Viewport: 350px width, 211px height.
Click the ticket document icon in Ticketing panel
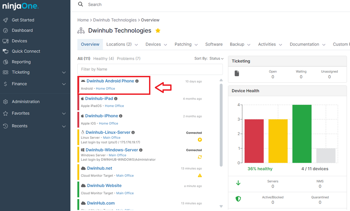coord(237,73)
